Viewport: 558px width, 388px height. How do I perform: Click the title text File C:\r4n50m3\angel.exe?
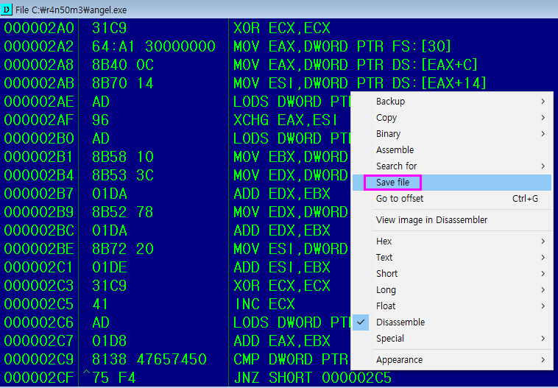71,10
